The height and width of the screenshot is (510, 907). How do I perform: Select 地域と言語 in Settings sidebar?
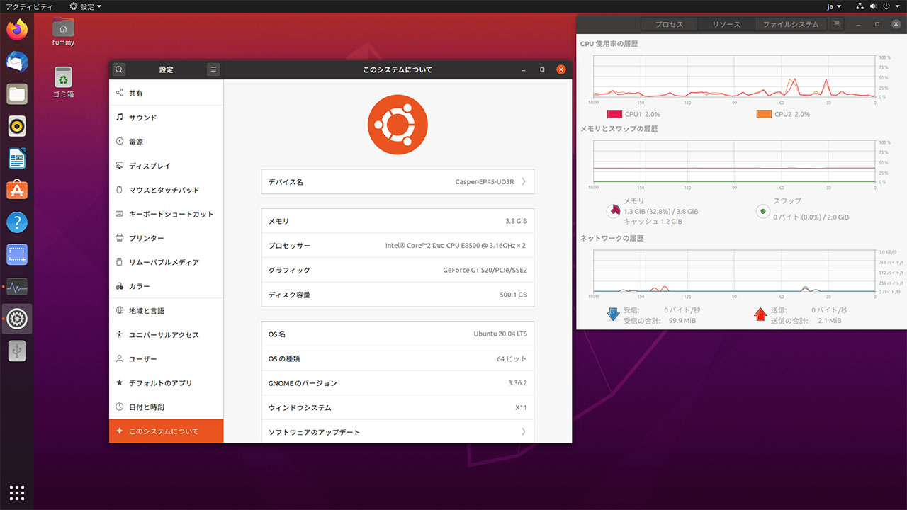click(x=167, y=311)
